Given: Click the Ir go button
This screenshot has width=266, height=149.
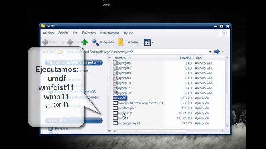Looking at the screenshot, I should click(219, 52).
